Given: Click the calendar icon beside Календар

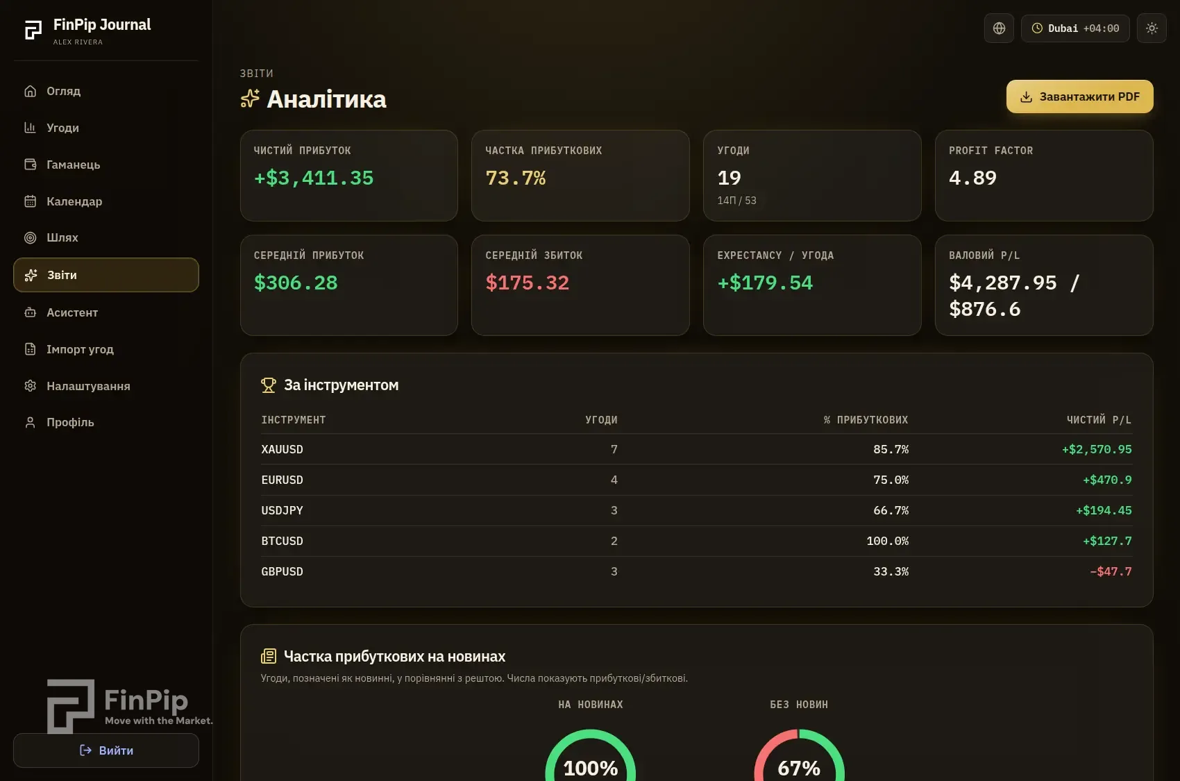Looking at the screenshot, I should (x=30, y=201).
